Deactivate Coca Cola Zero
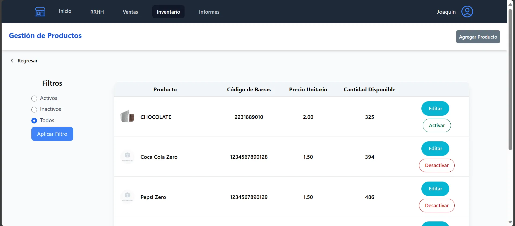 pyautogui.click(x=437, y=165)
